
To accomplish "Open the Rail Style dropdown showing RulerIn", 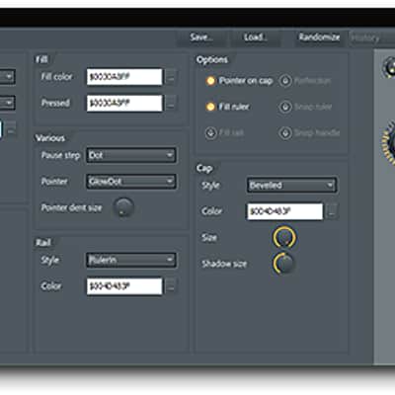I will 131,260.
